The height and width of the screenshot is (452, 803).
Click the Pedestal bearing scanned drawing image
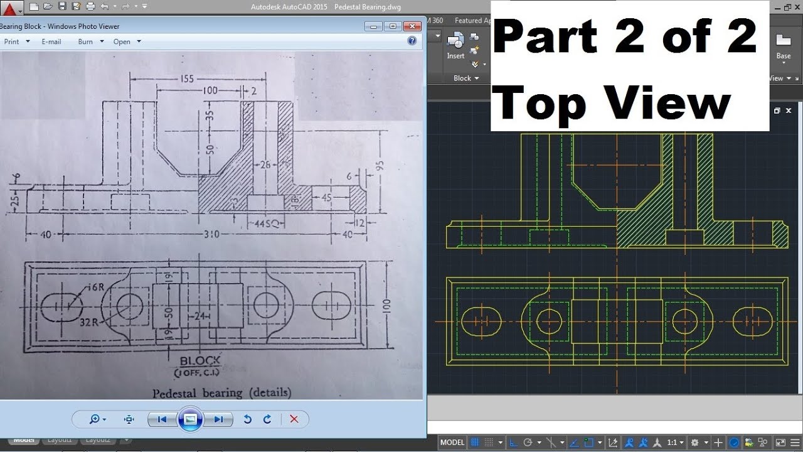pyautogui.click(x=211, y=226)
